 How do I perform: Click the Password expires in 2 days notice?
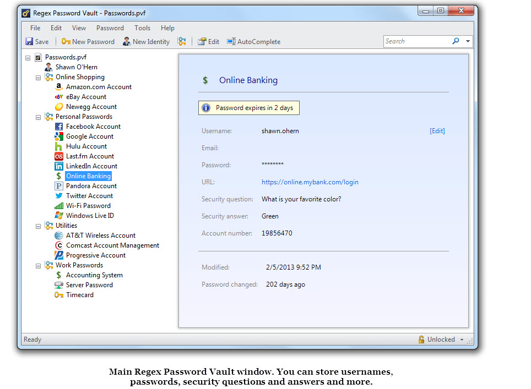[249, 108]
